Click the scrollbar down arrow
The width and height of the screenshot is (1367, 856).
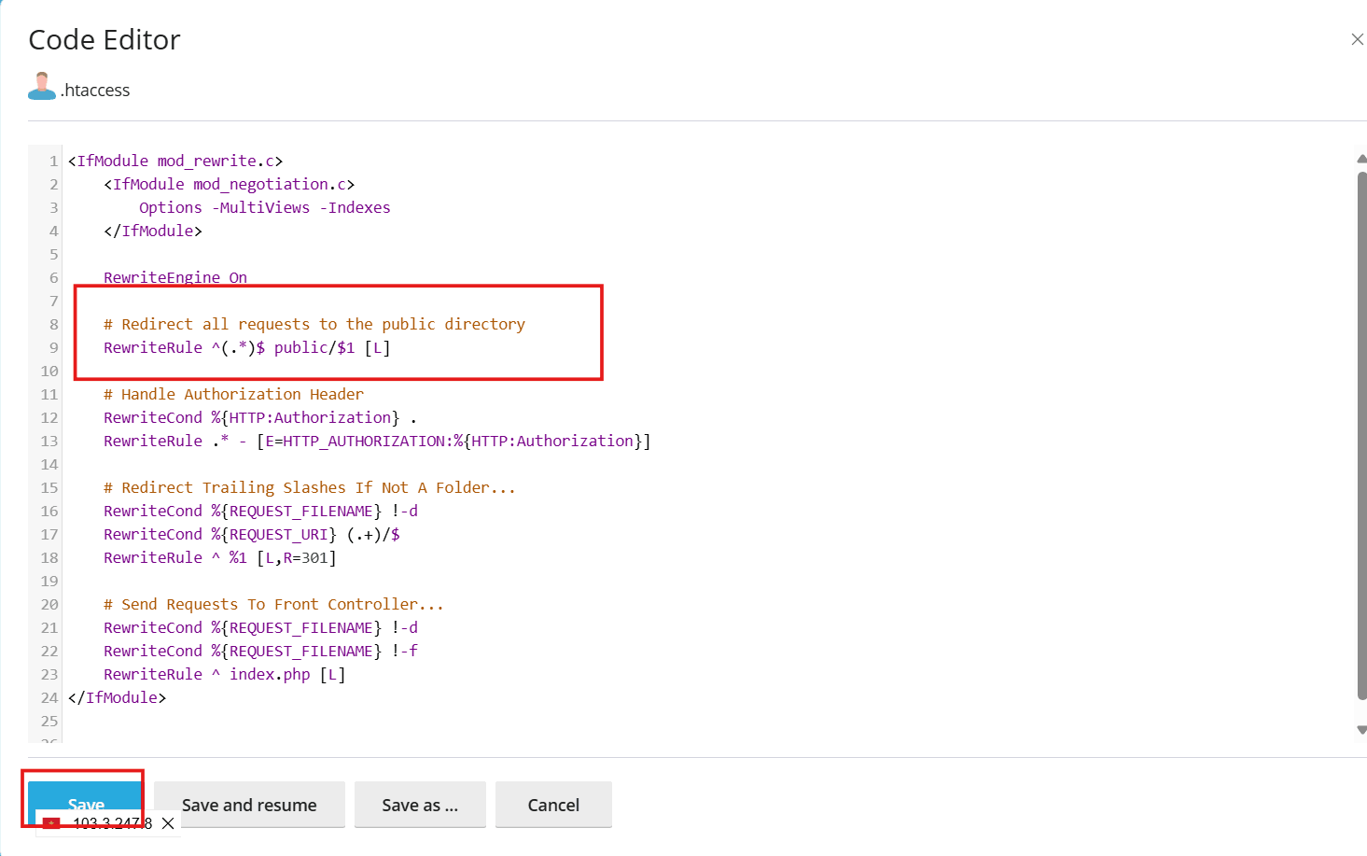[1360, 731]
